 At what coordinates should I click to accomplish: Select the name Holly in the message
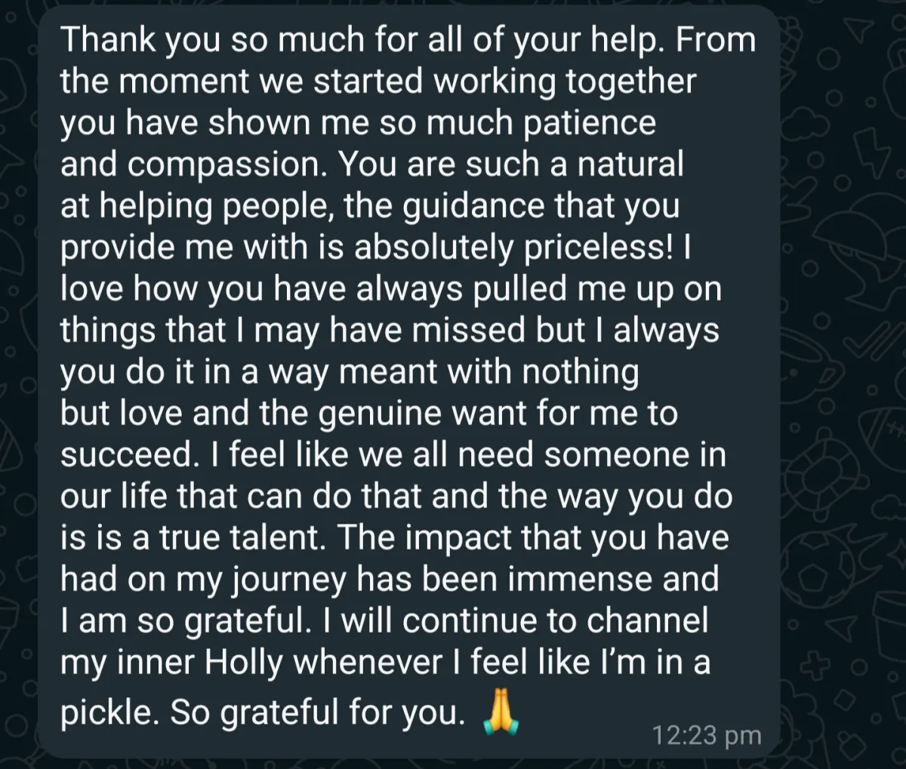[x=244, y=662]
